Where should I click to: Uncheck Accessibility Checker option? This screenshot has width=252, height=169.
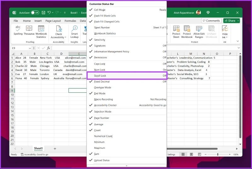click(127, 105)
